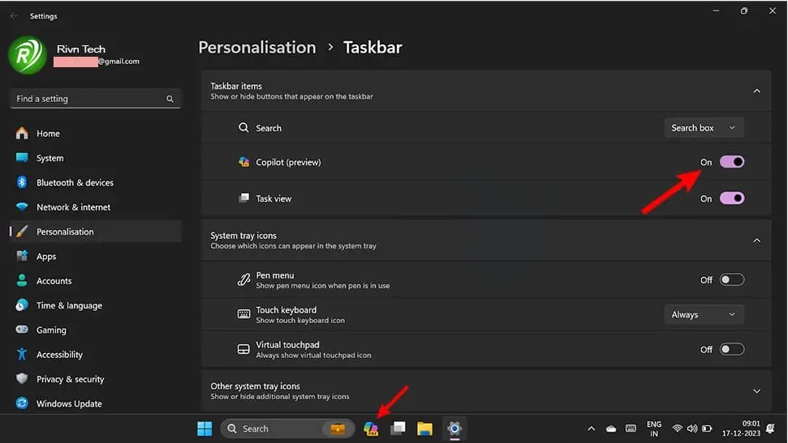This screenshot has width=788, height=443.
Task: Click the magnifier icon in Find a setting
Action: tap(170, 99)
